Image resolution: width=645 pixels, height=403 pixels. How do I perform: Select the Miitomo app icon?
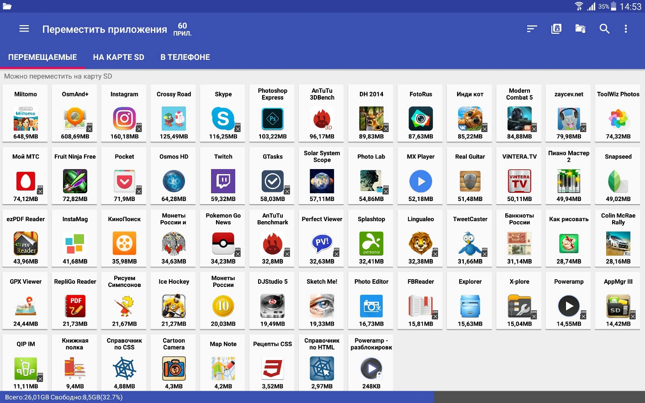(x=26, y=119)
